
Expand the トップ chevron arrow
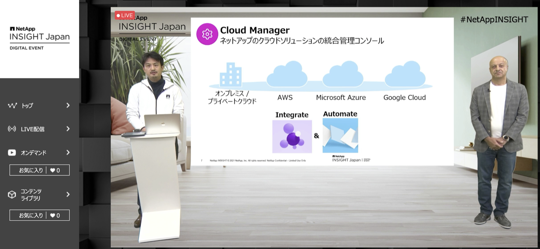[68, 105]
